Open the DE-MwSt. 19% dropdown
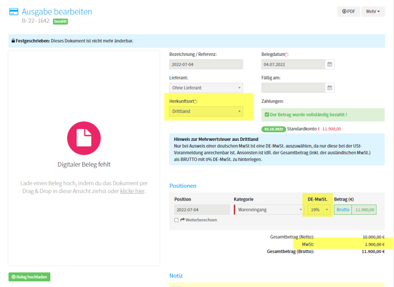The height and width of the screenshot is (287, 394). [319, 209]
